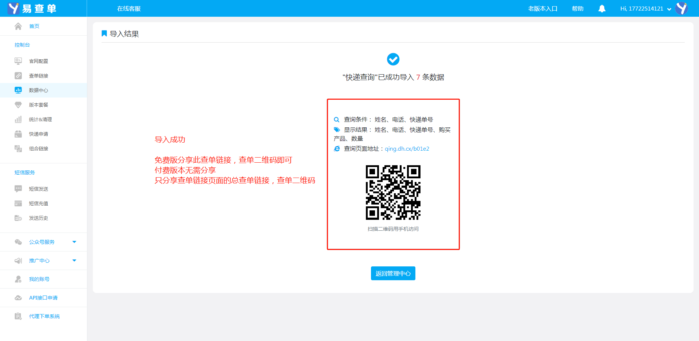699x341 pixels.
Task: Click the 官网配置 monitor icon
Action: click(x=18, y=61)
